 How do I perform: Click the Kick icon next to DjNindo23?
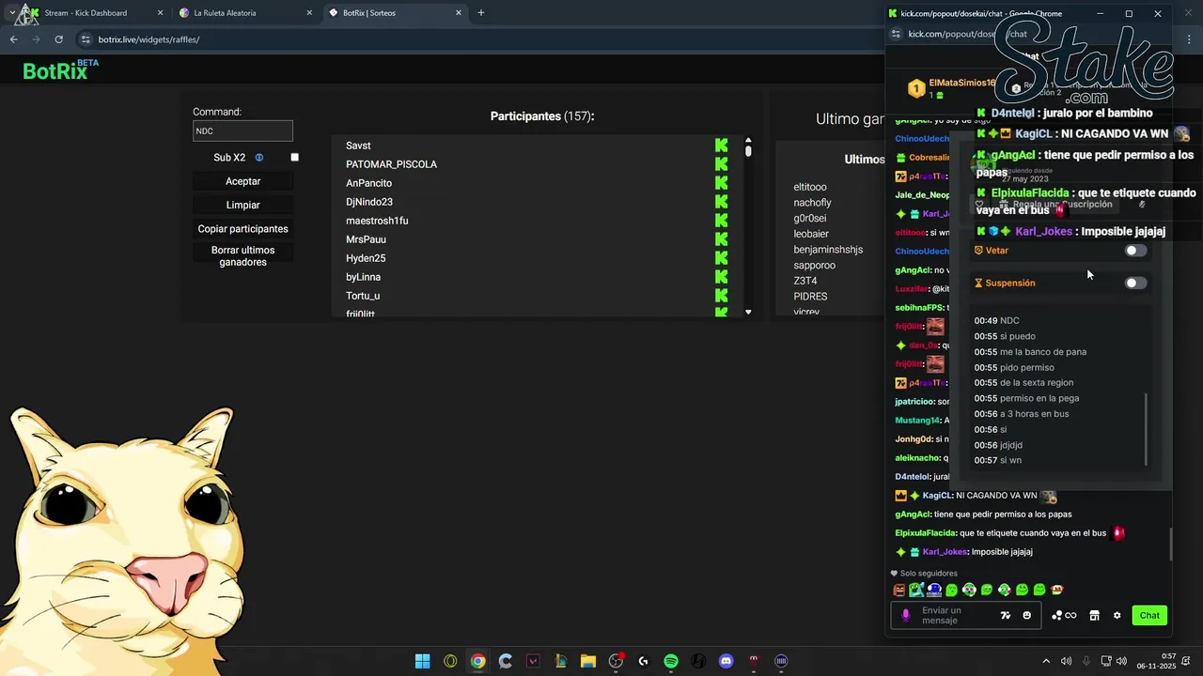[721, 202]
